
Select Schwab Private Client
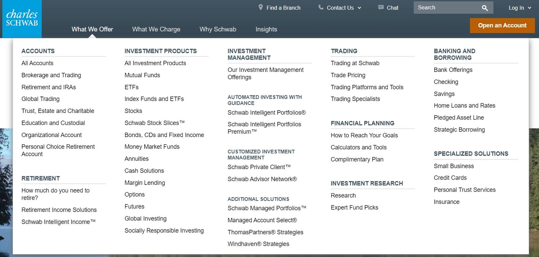(259, 167)
